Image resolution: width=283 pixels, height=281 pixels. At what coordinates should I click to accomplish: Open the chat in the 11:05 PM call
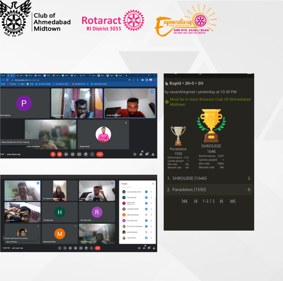pos(149,248)
